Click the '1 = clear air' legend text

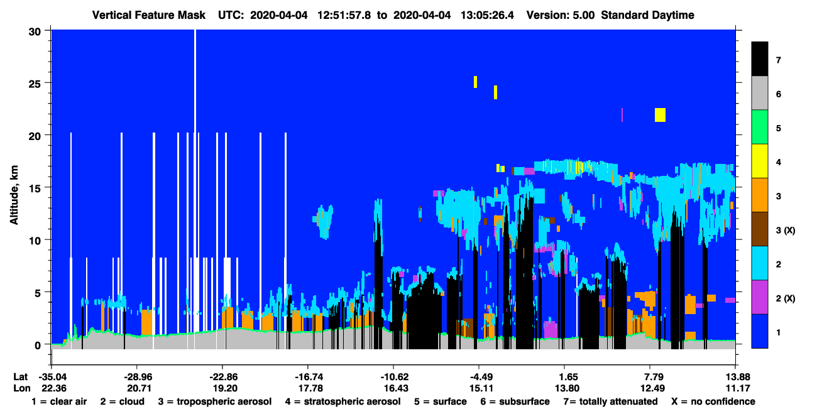pyautogui.click(x=58, y=401)
